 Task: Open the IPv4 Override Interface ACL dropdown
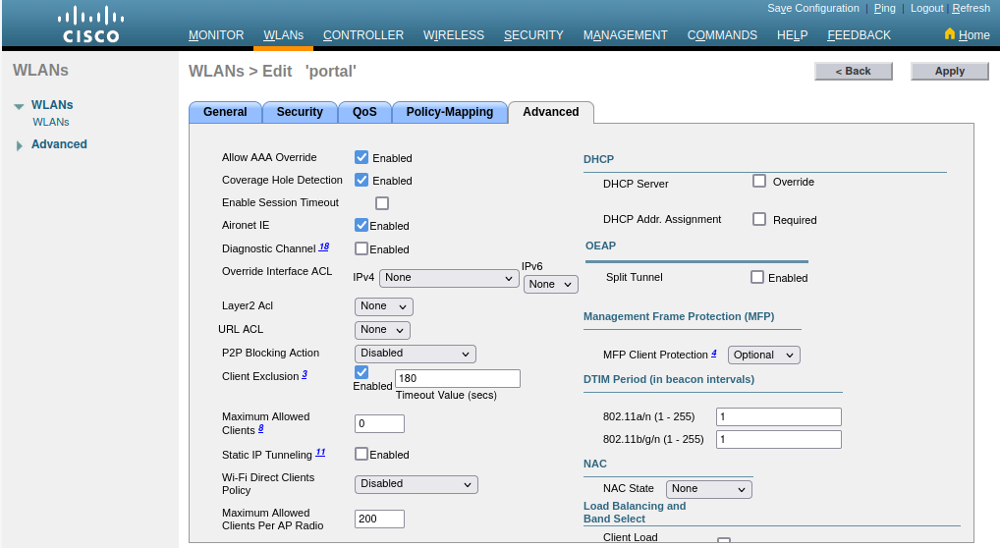(449, 278)
